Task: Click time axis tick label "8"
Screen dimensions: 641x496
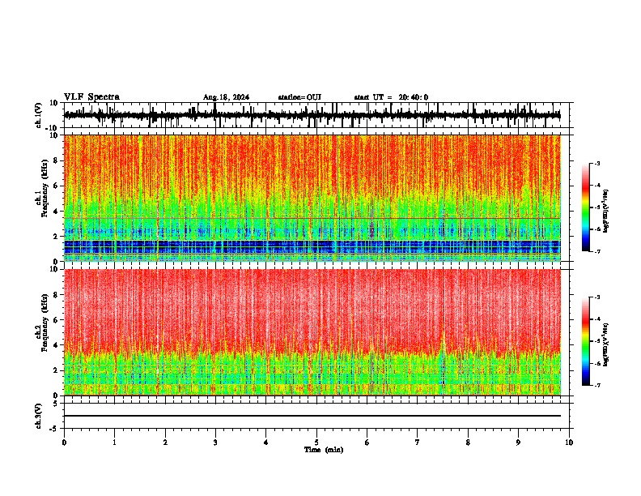Action: [x=468, y=443]
